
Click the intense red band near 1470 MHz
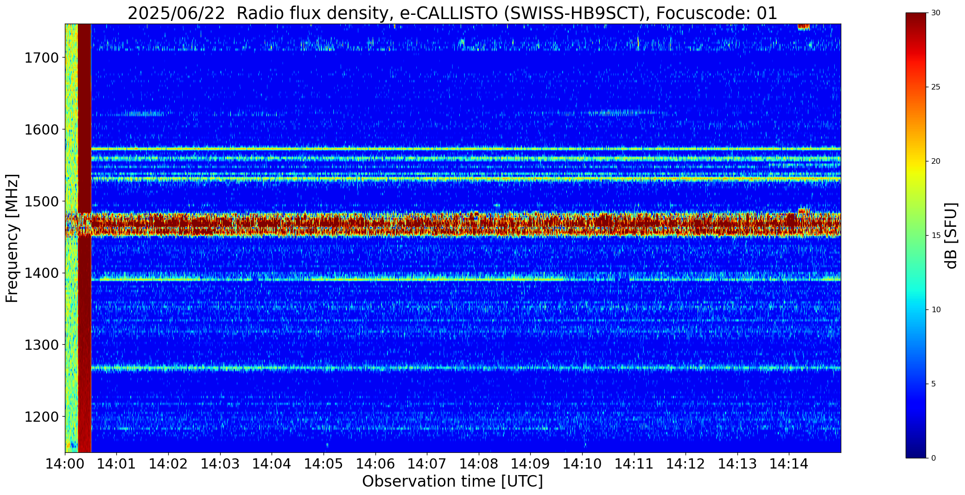click(x=466, y=225)
